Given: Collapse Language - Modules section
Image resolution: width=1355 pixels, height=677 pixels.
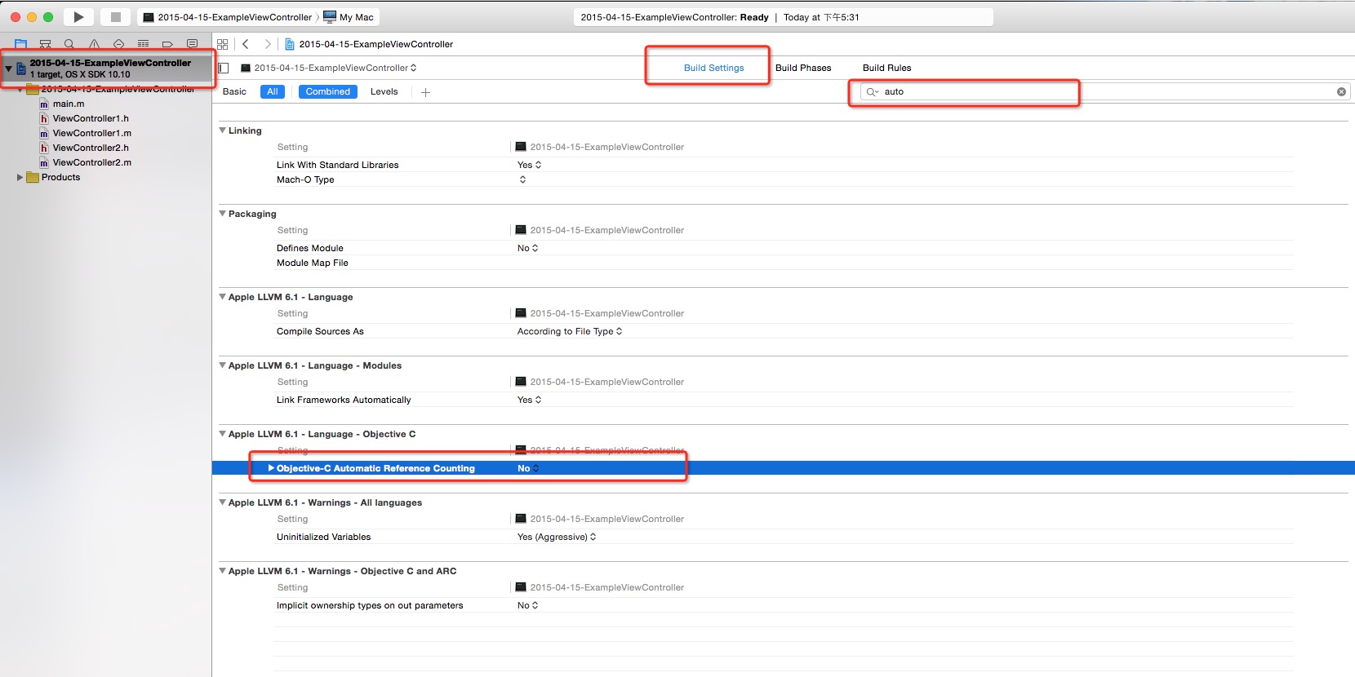Looking at the screenshot, I should (222, 365).
